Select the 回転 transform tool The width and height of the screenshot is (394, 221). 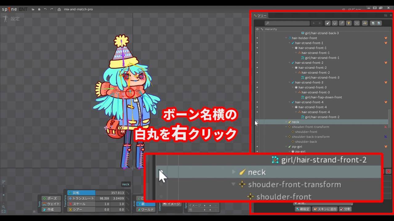click(81, 193)
